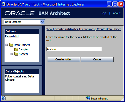Select the Data Objects root folder link
This screenshot has width=125, height=102.
tap(22, 45)
